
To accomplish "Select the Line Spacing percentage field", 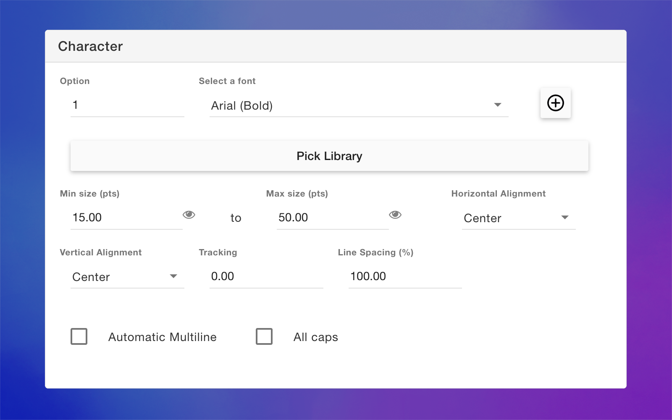I will [404, 276].
